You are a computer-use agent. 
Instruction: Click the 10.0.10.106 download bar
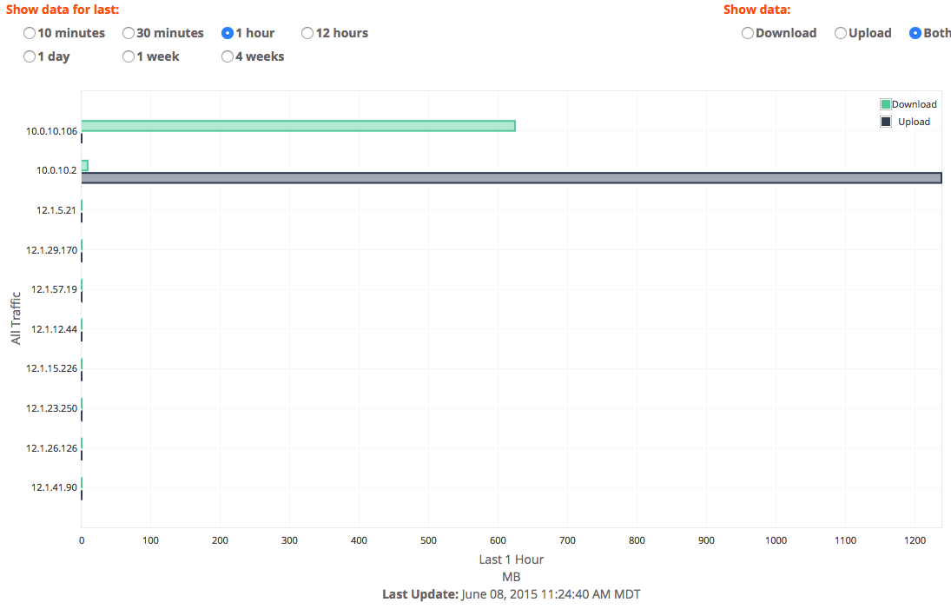(298, 126)
